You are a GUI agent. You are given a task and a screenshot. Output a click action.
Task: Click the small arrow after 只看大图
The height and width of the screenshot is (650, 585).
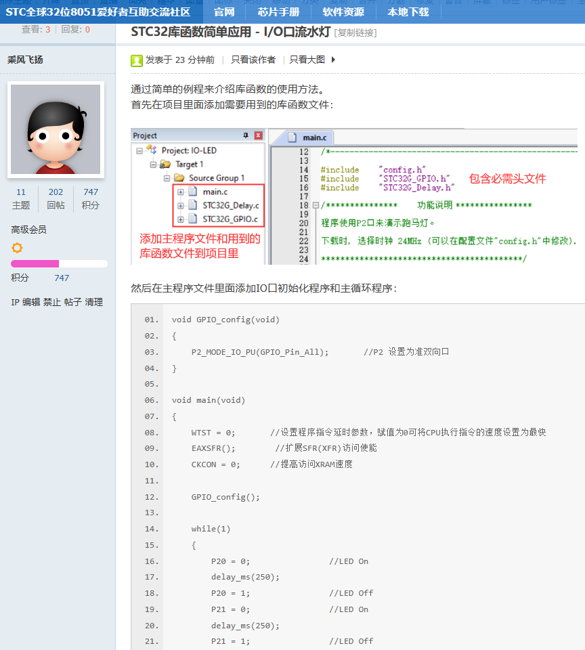coord(333,60)
